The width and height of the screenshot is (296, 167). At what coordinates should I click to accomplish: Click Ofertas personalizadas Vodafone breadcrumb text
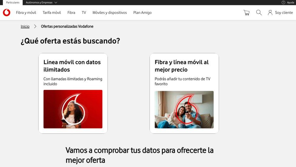tap(67, 26)
